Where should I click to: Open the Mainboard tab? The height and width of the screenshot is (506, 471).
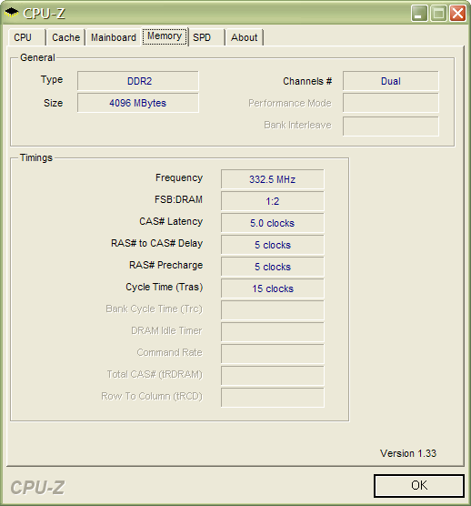pyautogui.click(x=113, y=37)
